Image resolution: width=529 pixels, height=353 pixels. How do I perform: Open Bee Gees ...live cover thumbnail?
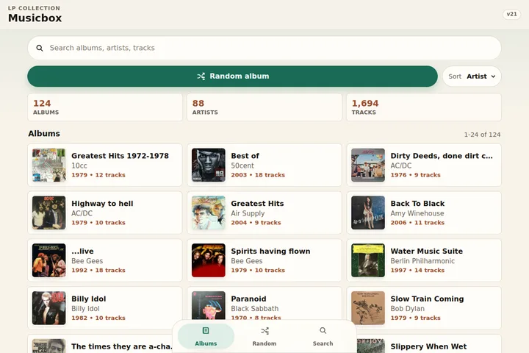pyautogui.click(x=49, y=260)
